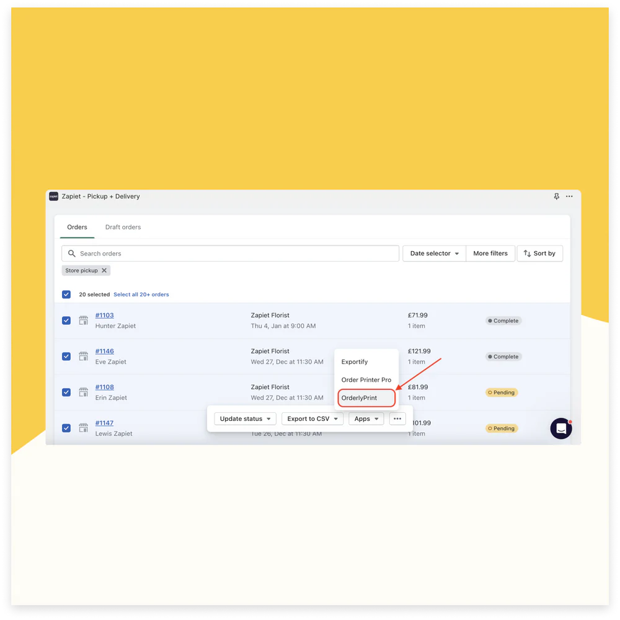This screenshot has height=620, width=620.
Task: Remove the Store pickup filter tag
Action: click(104, 270)
